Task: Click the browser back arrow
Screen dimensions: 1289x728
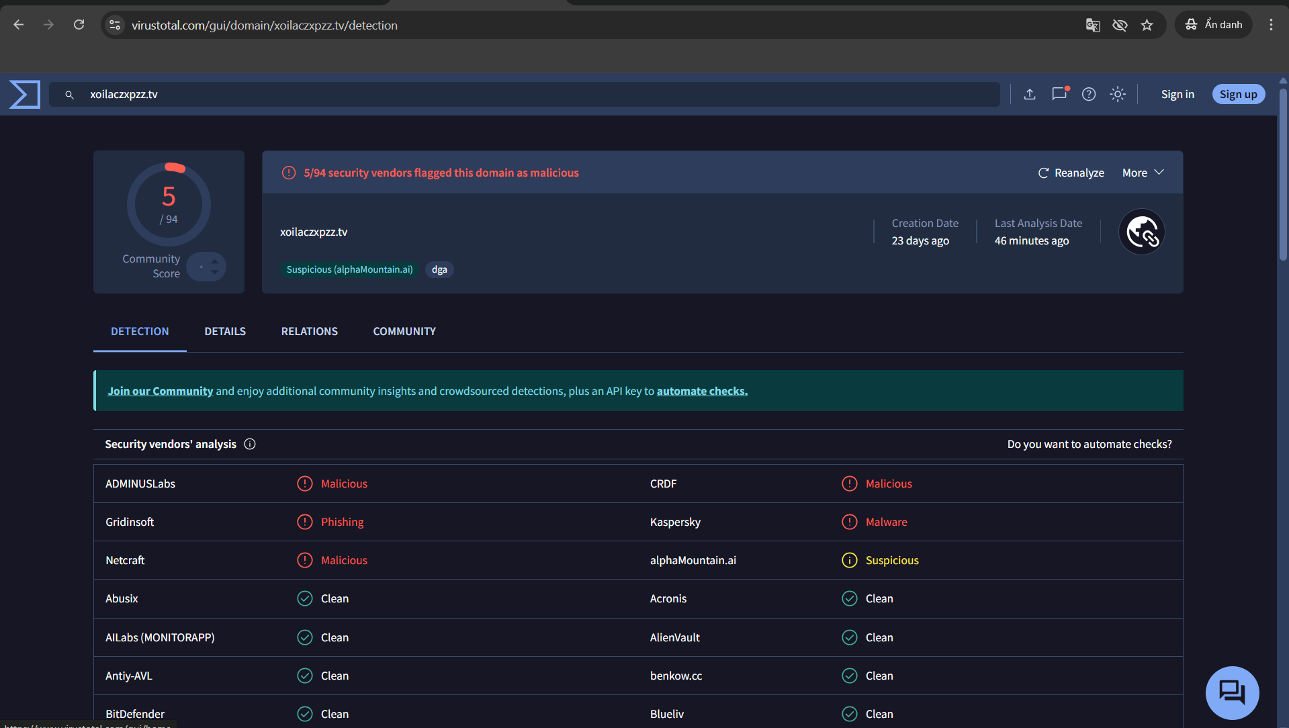Action: [x=18, y=25]
